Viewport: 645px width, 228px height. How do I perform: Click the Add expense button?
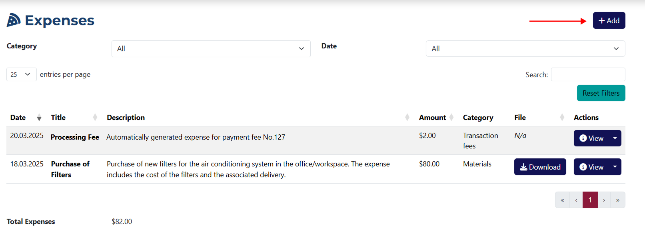(x=609, y=20)
